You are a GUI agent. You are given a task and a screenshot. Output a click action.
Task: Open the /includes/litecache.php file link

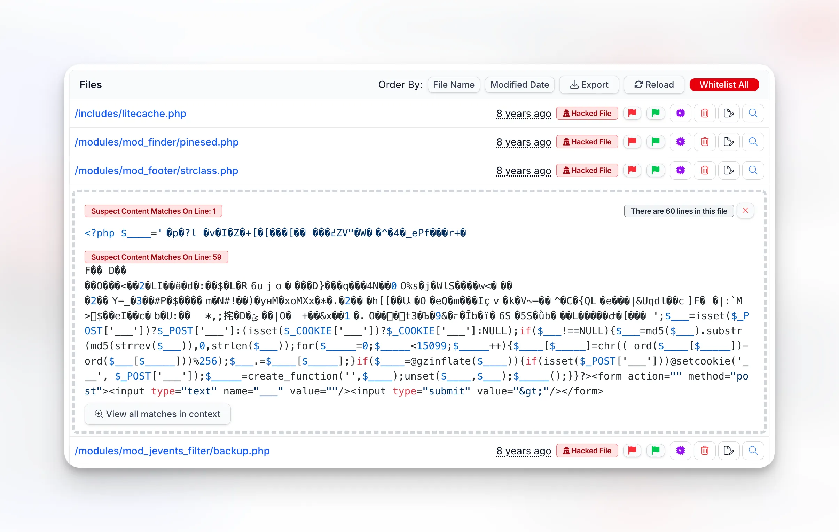coord(130,114)
